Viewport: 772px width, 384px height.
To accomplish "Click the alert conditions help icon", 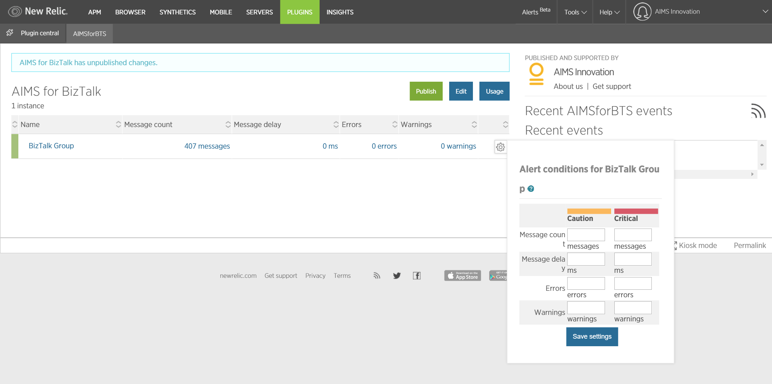I will tap(531, 189).
